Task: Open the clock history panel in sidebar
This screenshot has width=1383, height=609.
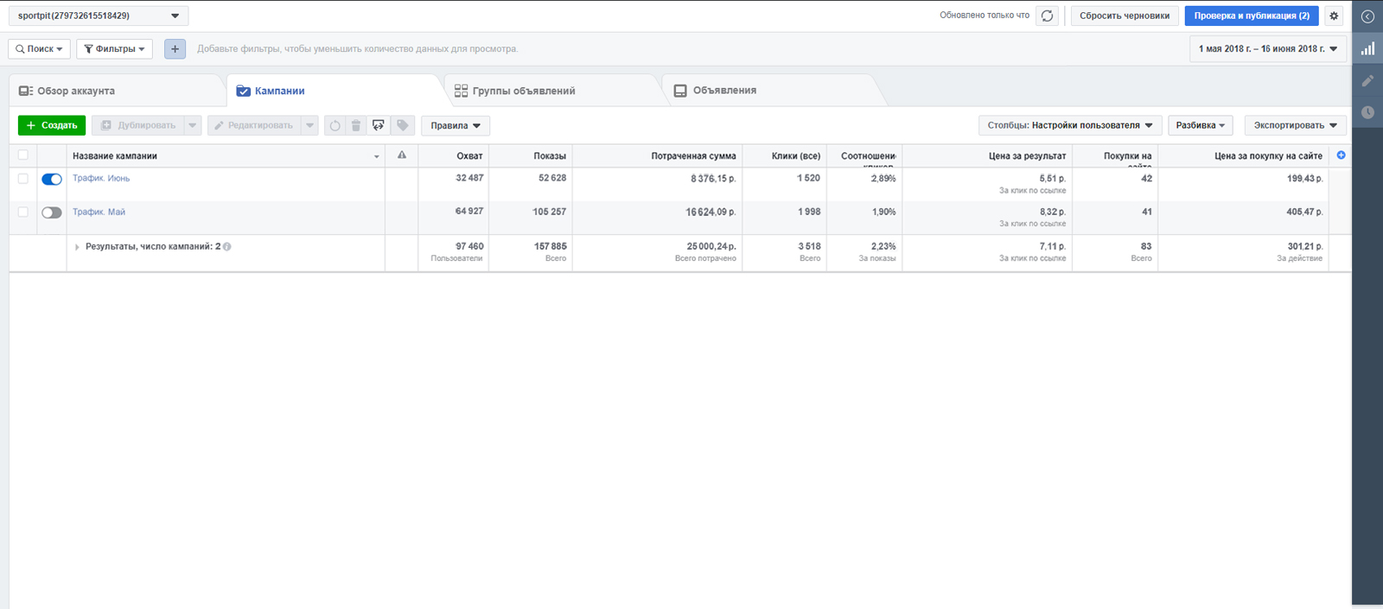Action: 1367,112
